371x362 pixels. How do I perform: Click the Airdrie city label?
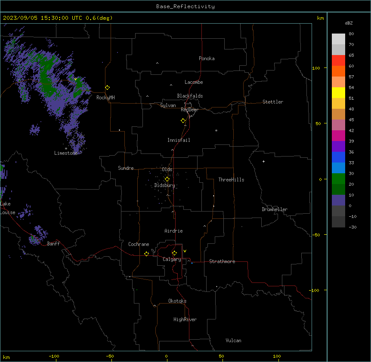(173, 231)
